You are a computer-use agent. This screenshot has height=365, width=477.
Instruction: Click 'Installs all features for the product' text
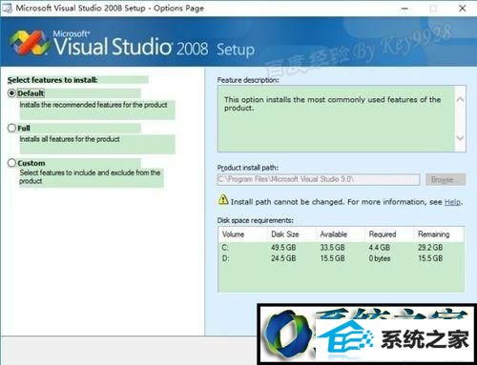pyautogui.click(x=70, y=139)
